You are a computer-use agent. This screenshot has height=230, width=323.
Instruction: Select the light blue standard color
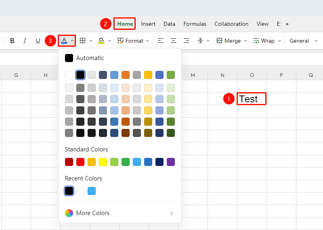point(137,162)
